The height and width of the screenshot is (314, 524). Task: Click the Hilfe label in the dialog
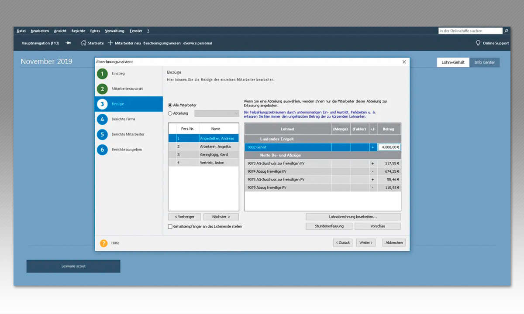pos(115,243)
